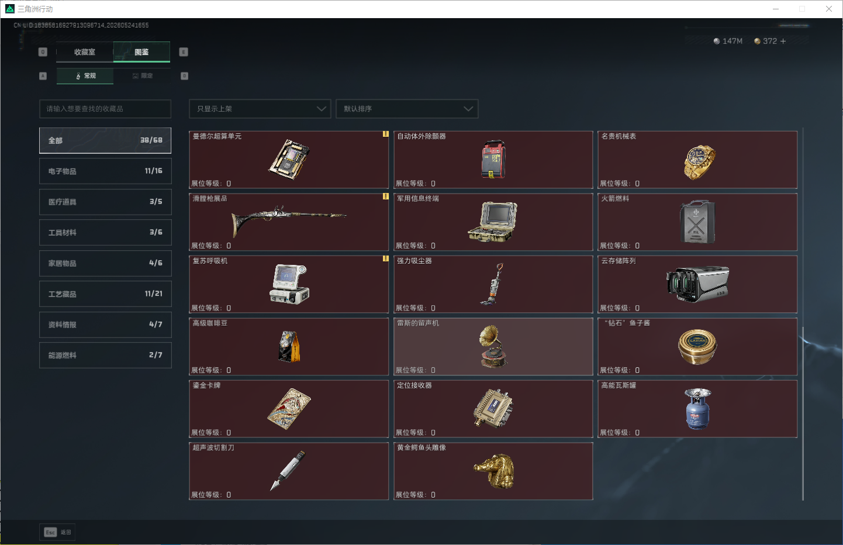
Task: Open the automated external defibrillator item
Action: pos(493,159)
